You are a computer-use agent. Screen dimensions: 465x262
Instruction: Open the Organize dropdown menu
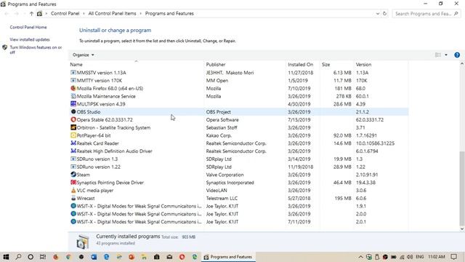tap(83, 55)
